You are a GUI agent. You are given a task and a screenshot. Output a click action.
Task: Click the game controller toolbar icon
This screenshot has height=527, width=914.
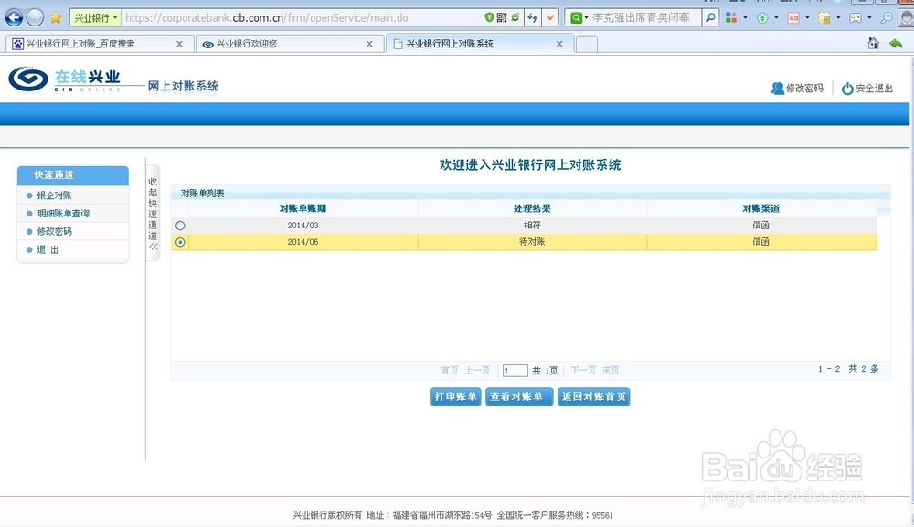coord(856,18)
